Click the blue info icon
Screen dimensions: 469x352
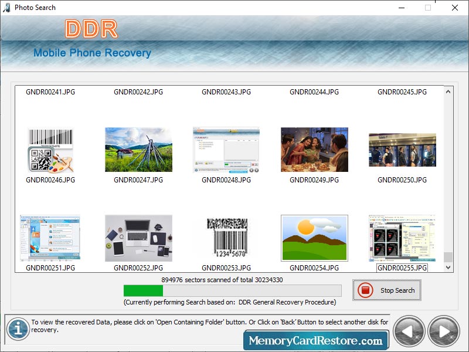pyautogui.click(x=18, y=329)
